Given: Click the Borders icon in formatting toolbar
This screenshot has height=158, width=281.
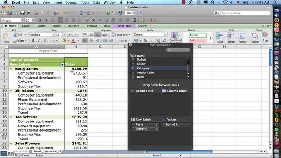Looking at the screenshot, I should (134, 20).
